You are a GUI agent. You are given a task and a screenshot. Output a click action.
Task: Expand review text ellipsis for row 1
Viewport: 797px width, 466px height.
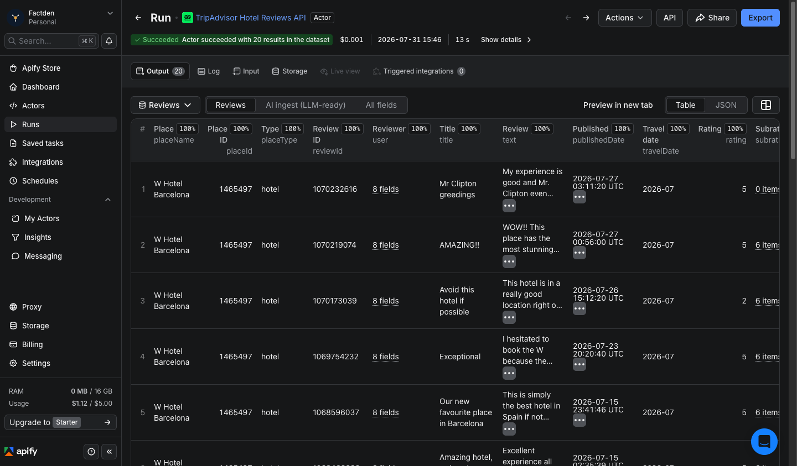(509, 206)
